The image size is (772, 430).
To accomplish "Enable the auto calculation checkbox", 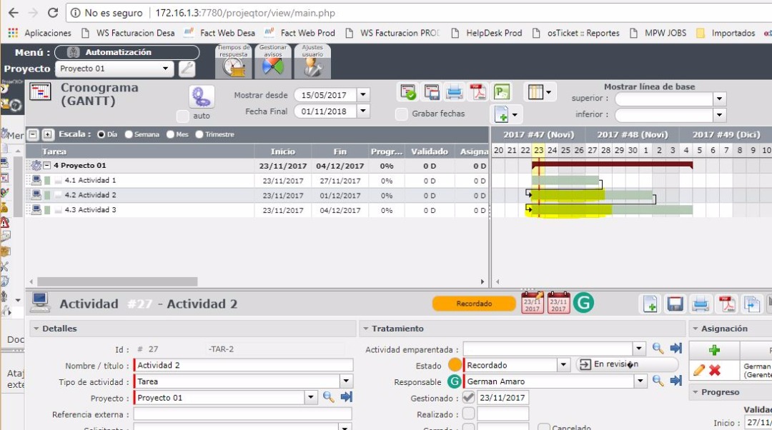I will (x=183, y=116).
